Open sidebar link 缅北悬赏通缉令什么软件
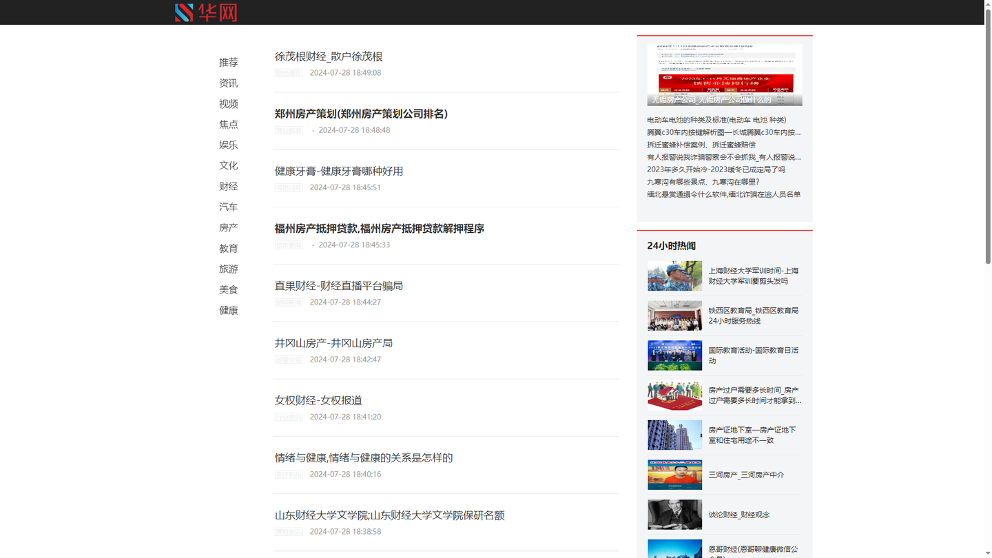 click(x=724, y=194)
